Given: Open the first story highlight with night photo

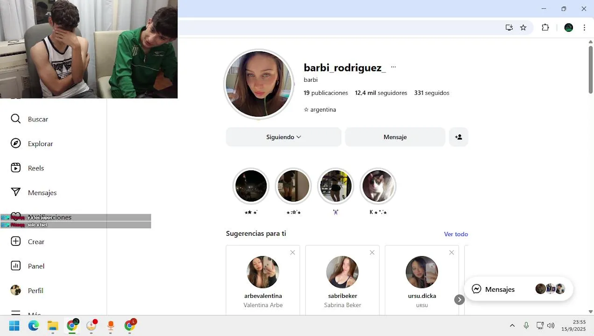Looking at the screenshot, I should tap(251, 186).
